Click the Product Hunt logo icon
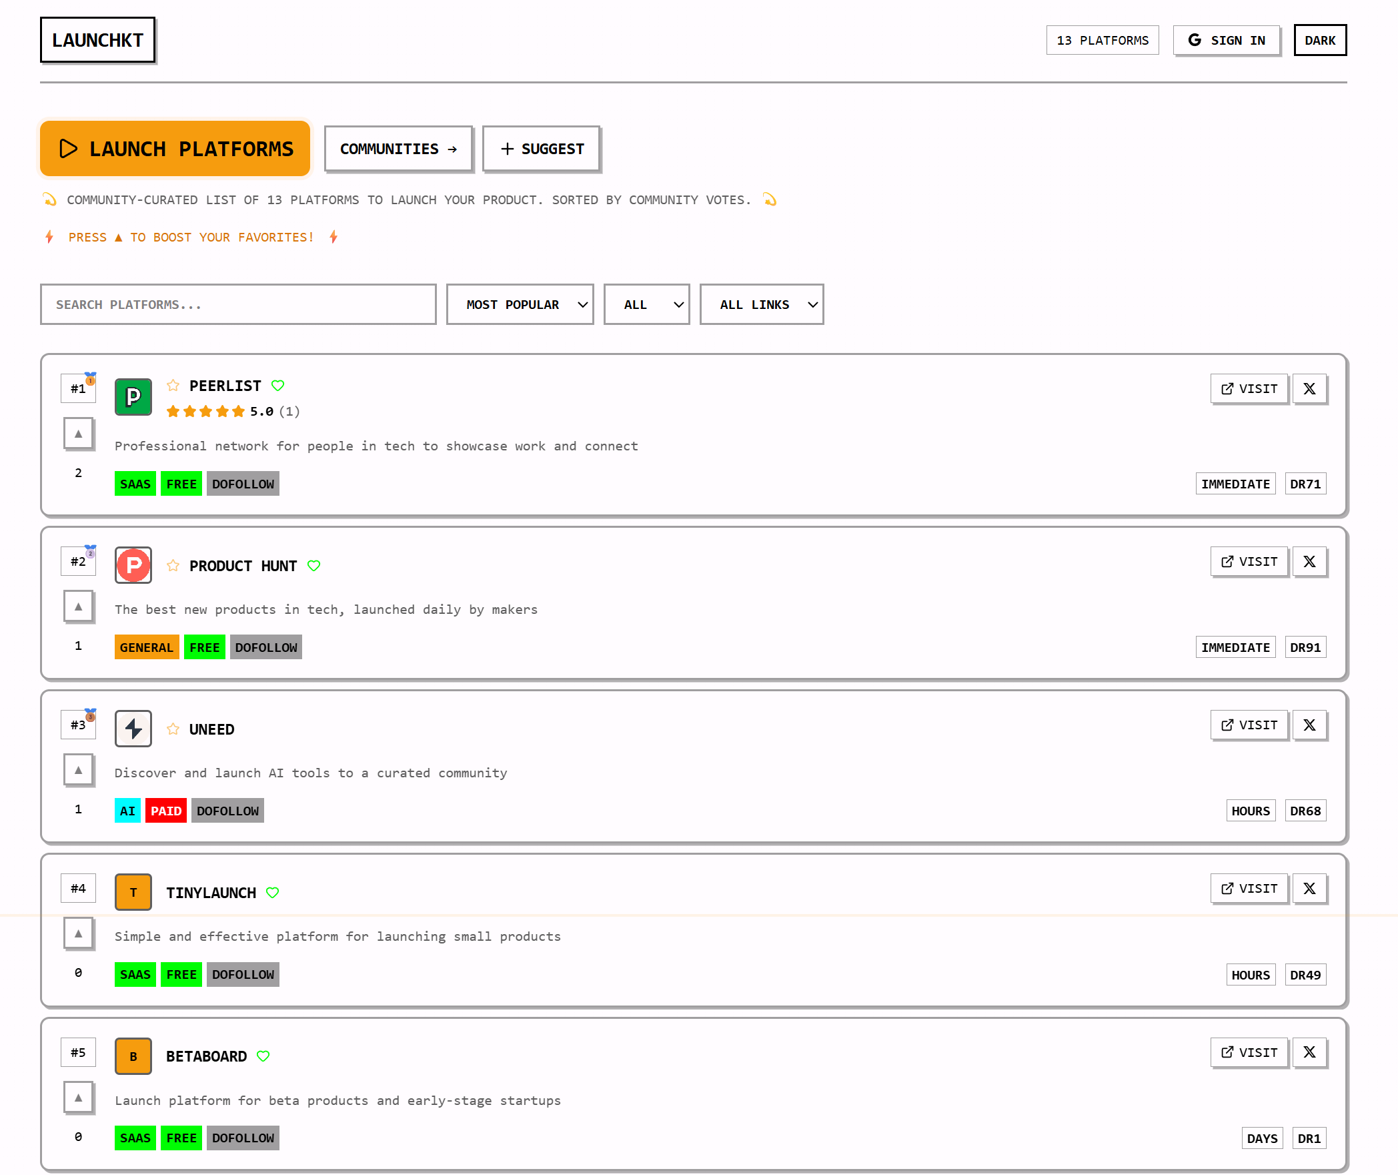Screen dimensions: 1398x1175 [x=133, y=565]
